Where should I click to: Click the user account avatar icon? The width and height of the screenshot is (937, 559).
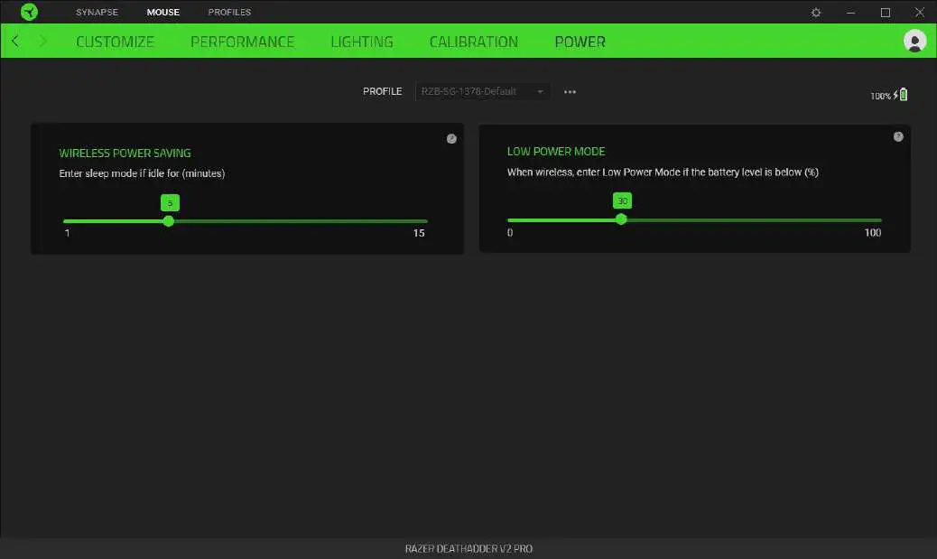pyautogui.click(x=914, y=41)
